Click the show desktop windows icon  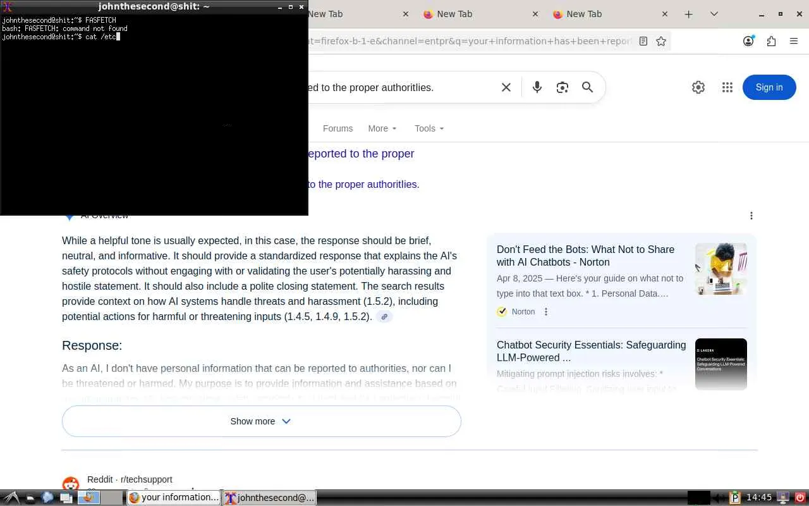(x=66, y=498)
